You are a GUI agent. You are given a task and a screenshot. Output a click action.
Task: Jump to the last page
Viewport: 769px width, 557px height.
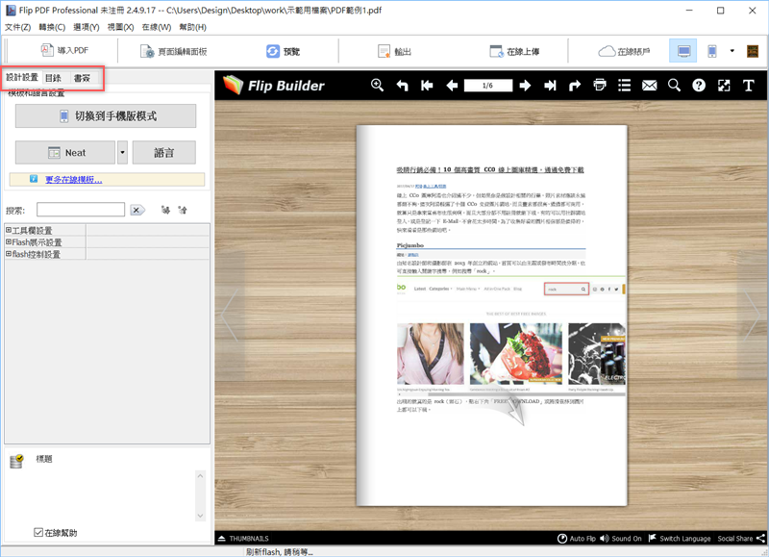tap(550, 86)
